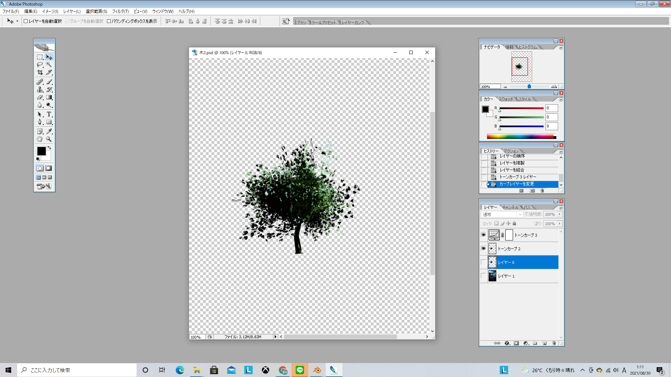This screenshot has width=671, height=377.
Task: Select the Type tool
Action: 49,114
